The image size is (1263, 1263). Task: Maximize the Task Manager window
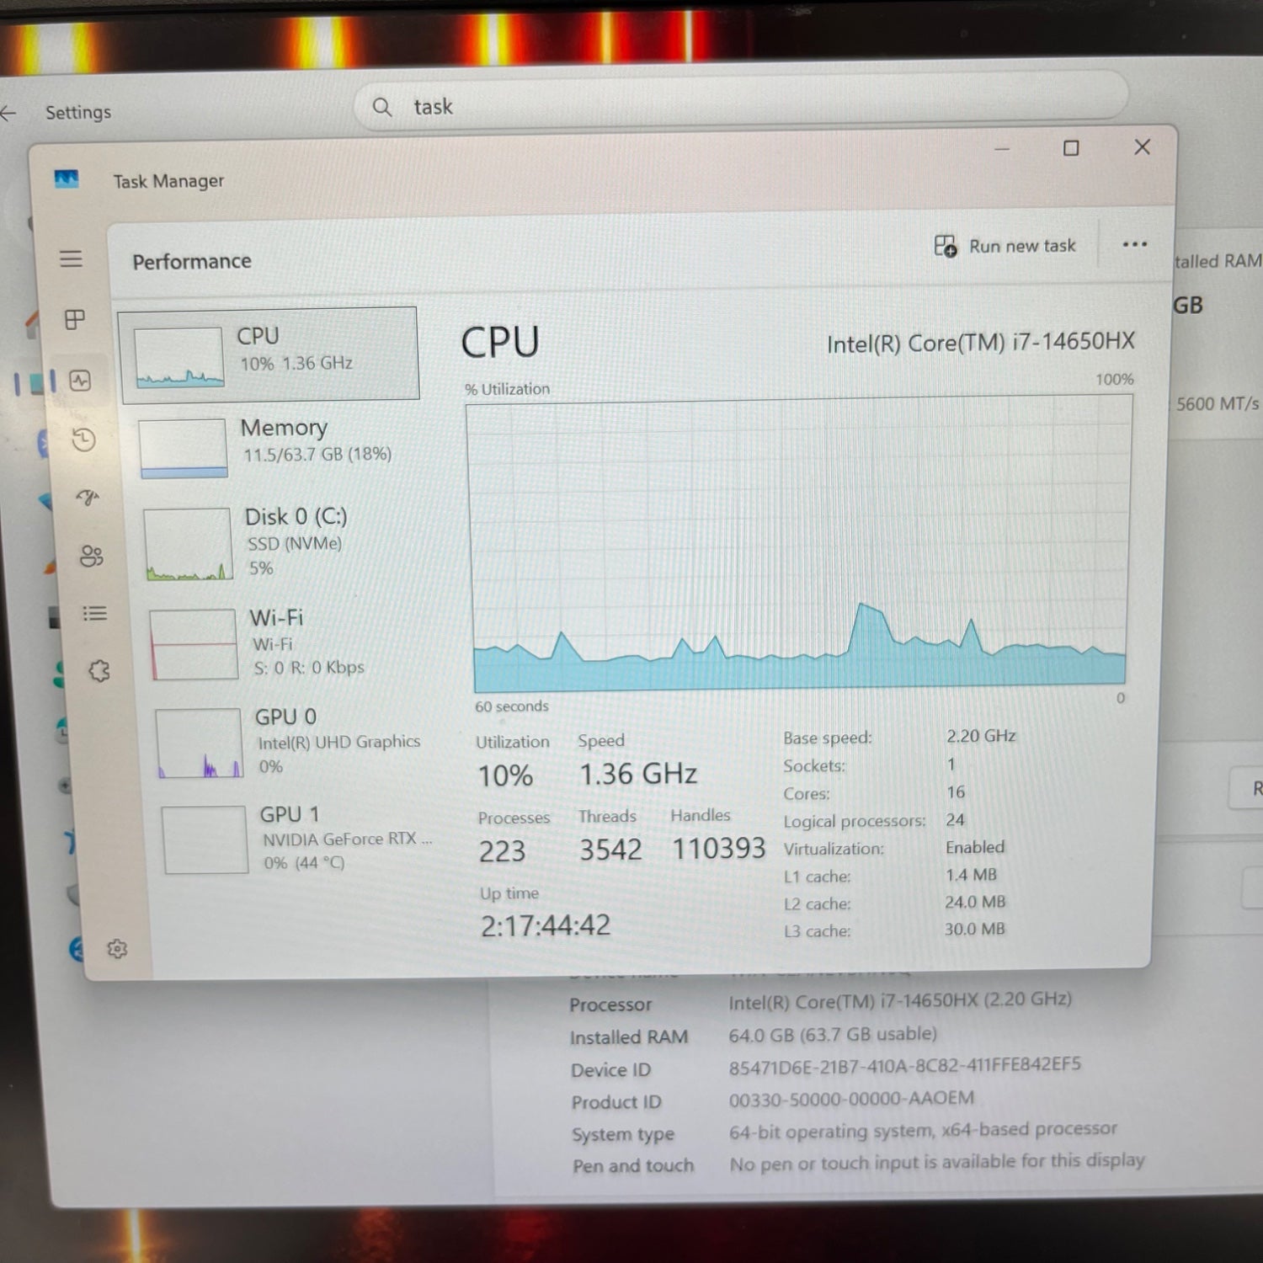1071,148
